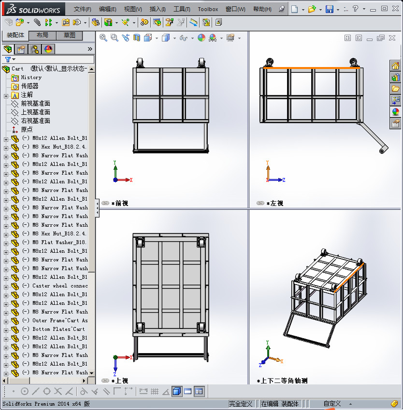Click the Save disk icon in title bar
The image size is (403, 410).
[329, 9]
